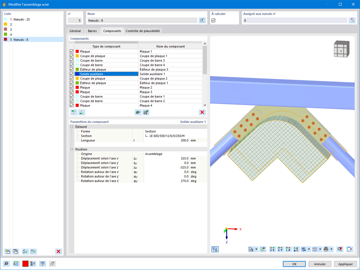360x270 pixels.
Task: Toggle checkbox for Coupe de barre 4
Action: click(72, 65)
